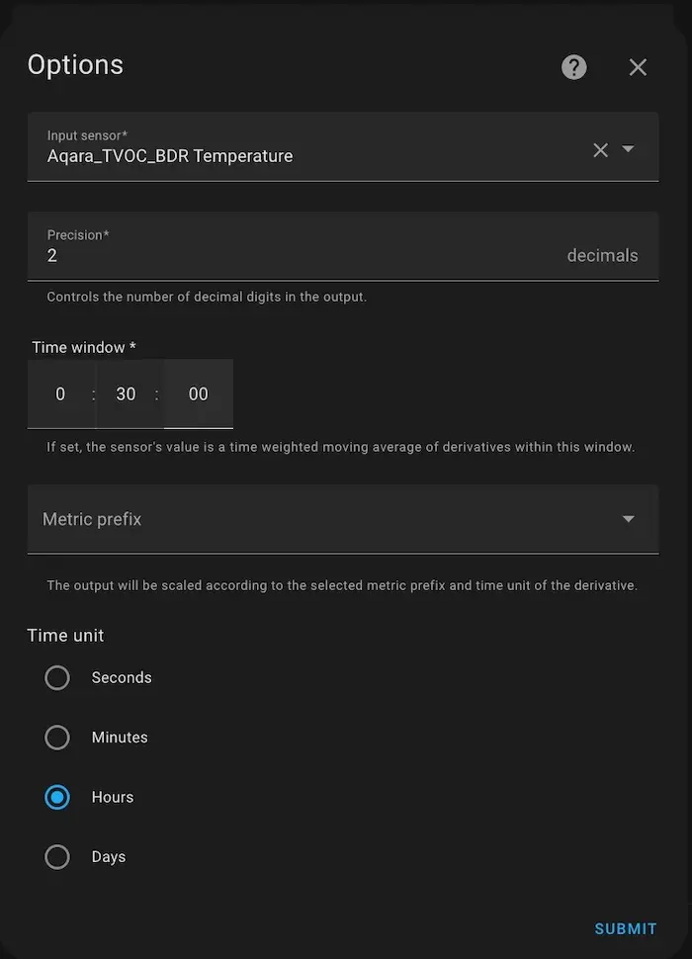Submit the derivative sensor options
Image resolution: width=692 pixels, height=959 pixels.
625,928
